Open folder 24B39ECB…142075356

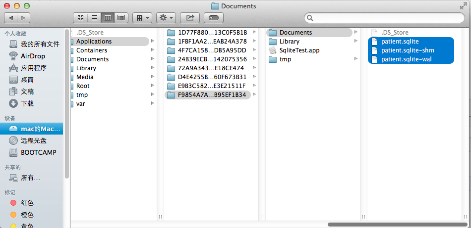pyautogui.click(x=207, y=59)
